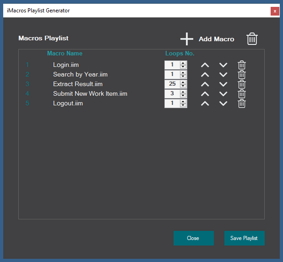The image size is (283, 262).
Task: Delete the Submit New Work Item.iim row
Action: coord(242,94)
